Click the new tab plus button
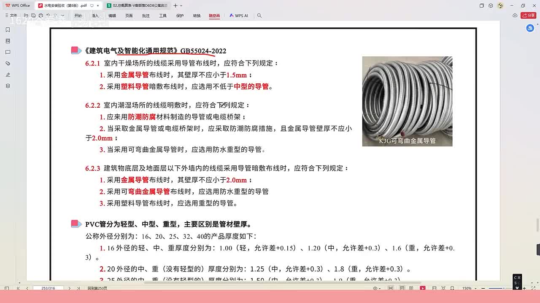Image resolution: width=540 pixels, height=303 pixels. tap(175, 5)
